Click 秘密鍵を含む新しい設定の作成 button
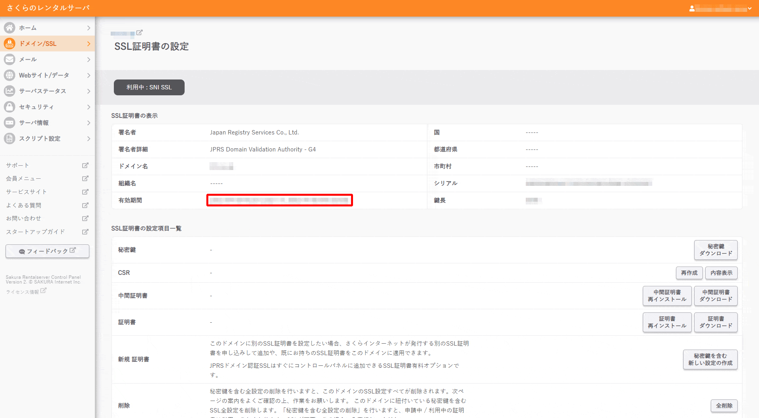The height and width of the screenshot is (418, 759). point(710,359)
